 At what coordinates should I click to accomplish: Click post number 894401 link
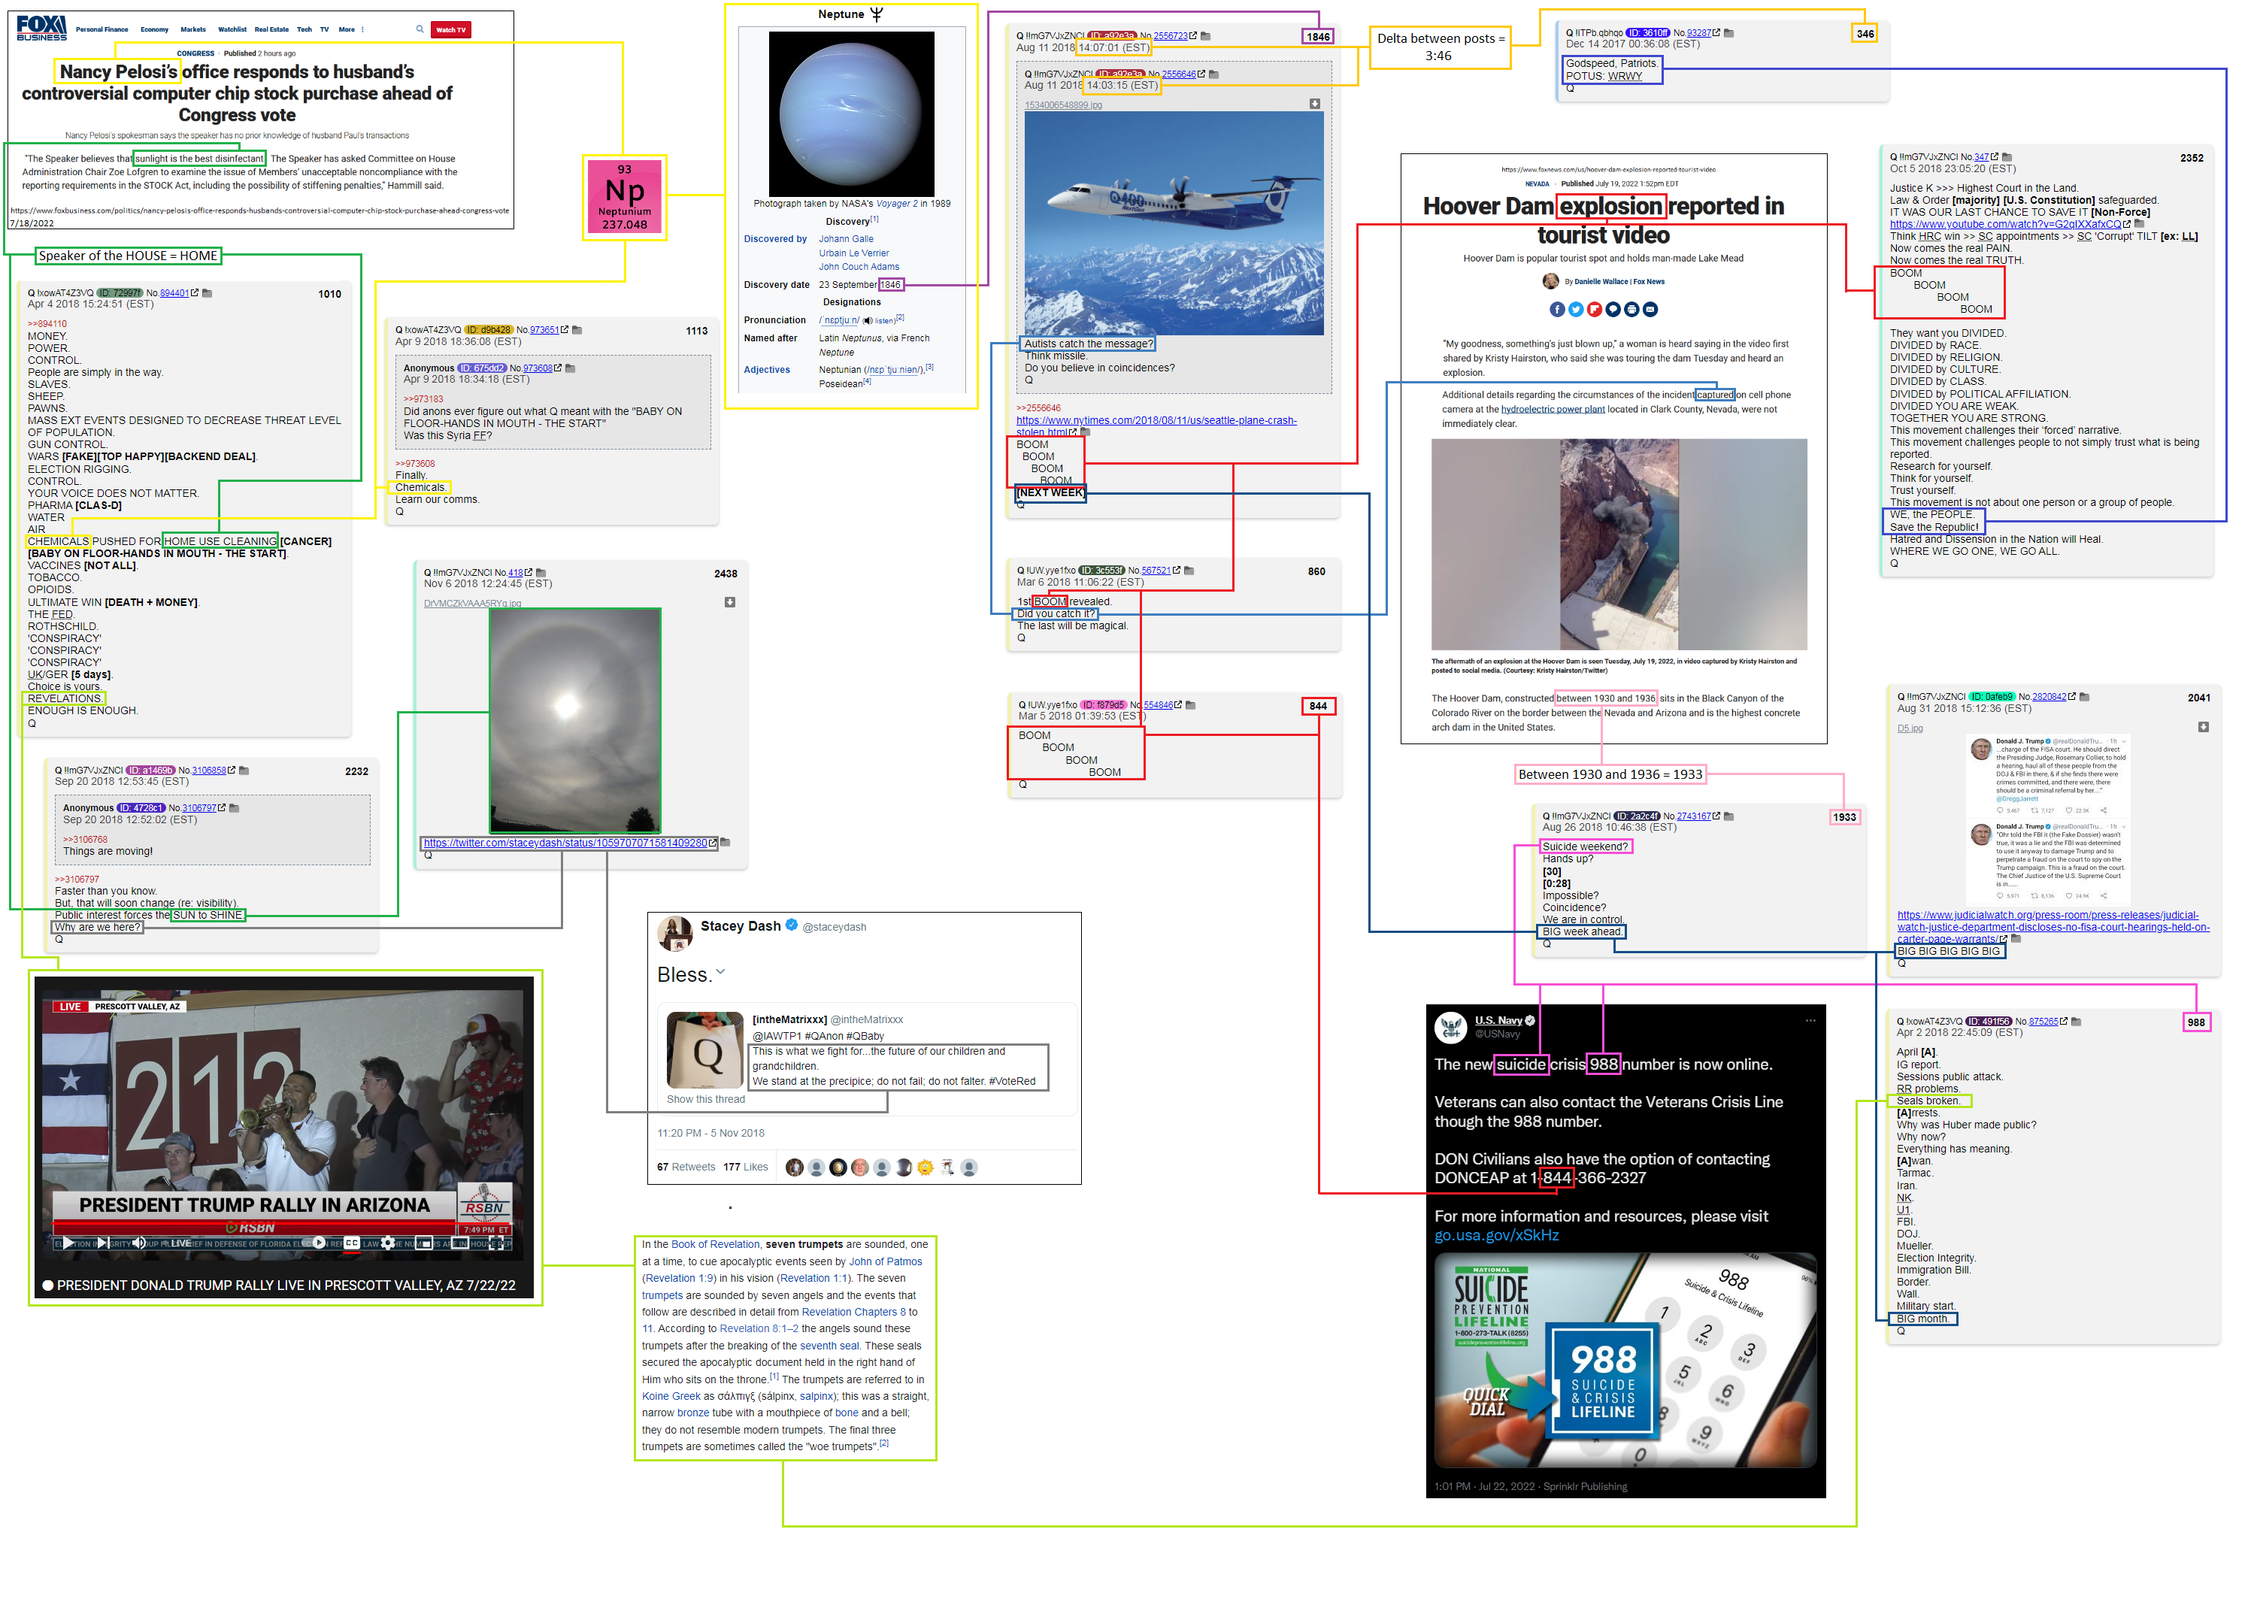[174, 293]
